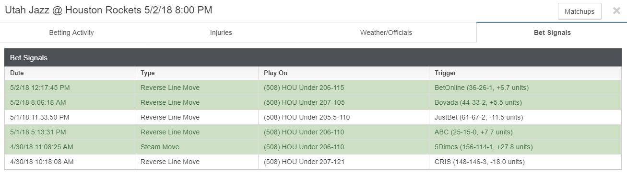This screenshot has width=627, height=176.
Task: Close the matchup dialog with X icon
Action: [616, 11]
